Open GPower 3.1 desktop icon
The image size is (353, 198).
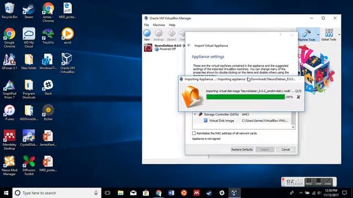(x=9, y=61)
